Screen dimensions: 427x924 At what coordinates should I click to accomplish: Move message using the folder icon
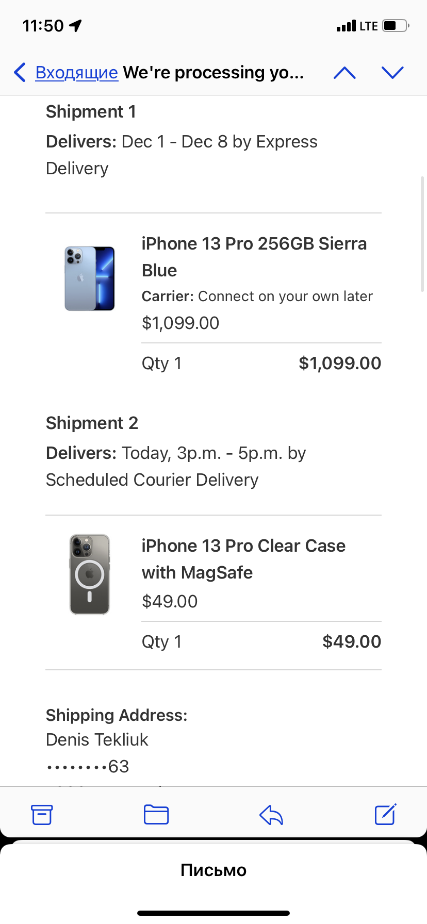click(x=156, y=815)
